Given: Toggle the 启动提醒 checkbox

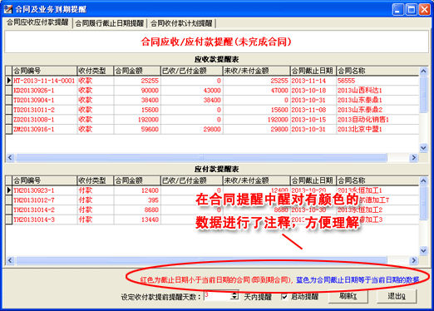Looking at the screenshot, I should (x=284, y=297).
